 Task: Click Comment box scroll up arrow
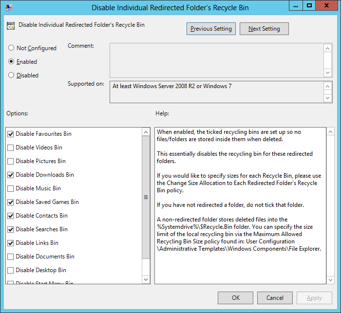328,48
